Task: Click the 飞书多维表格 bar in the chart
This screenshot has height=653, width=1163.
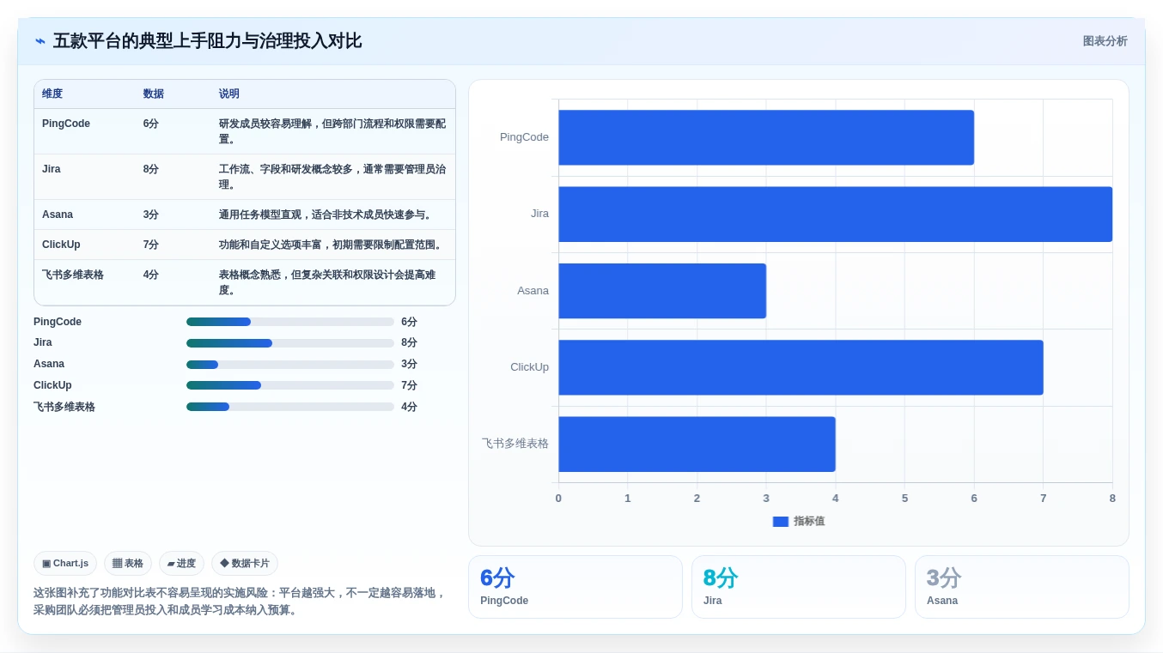Action: pos(697,444)
